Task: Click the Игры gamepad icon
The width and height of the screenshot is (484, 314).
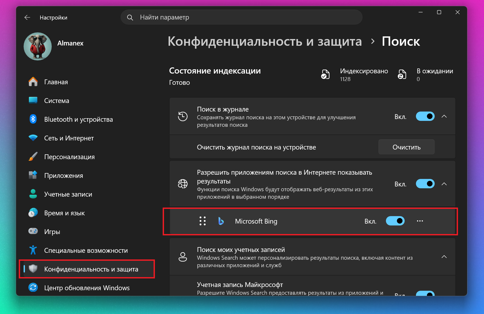Action: (33, 231)
